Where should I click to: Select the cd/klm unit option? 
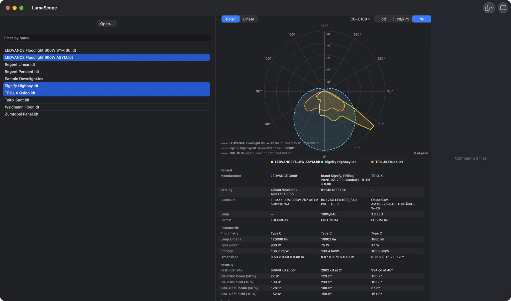[403, 19]
